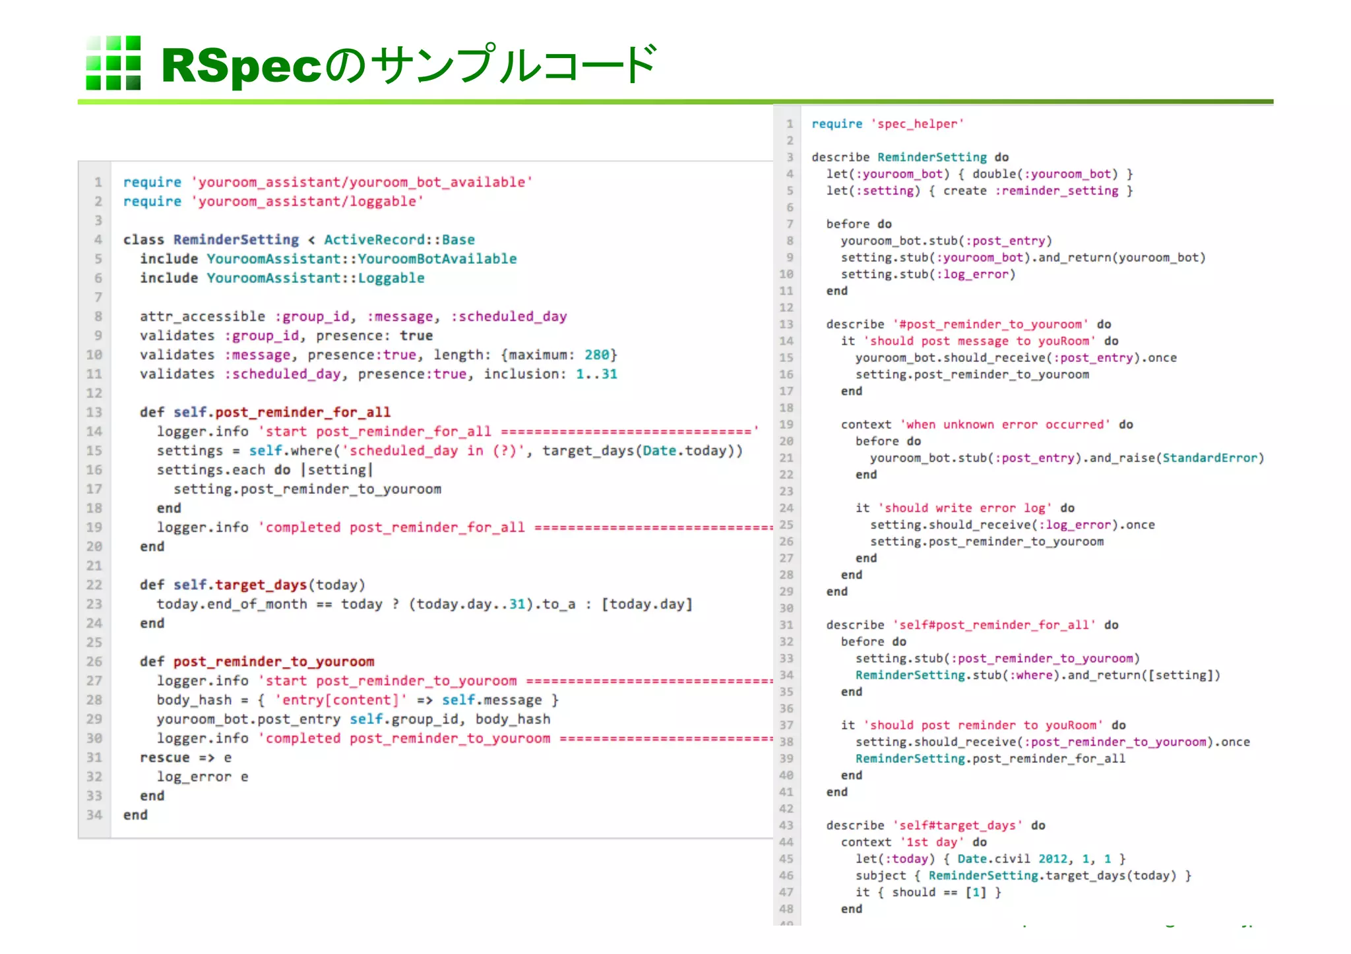Click "context '1st day' do" line
Viewport: 1351px width, 954px height.
914,842
